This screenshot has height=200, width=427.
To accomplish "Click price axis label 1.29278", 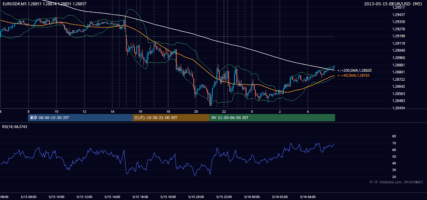I will [x=399, y=29].
